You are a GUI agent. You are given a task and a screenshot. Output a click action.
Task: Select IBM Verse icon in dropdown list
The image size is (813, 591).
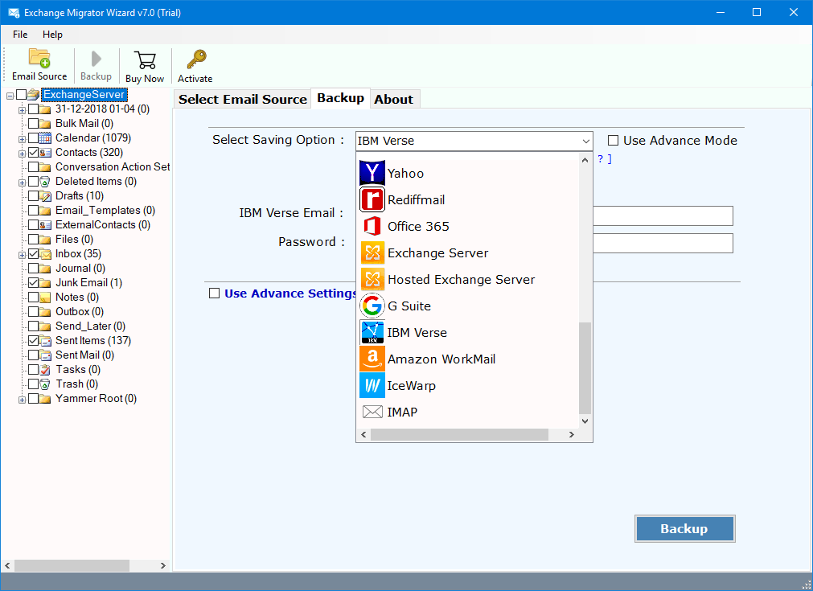[x=372, y=332]
